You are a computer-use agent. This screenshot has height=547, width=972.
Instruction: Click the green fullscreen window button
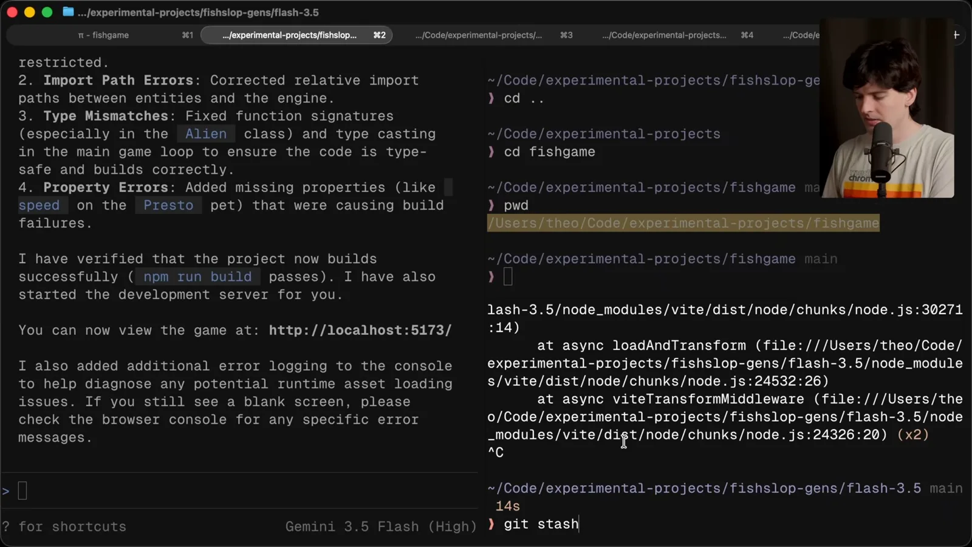(47, 12)
